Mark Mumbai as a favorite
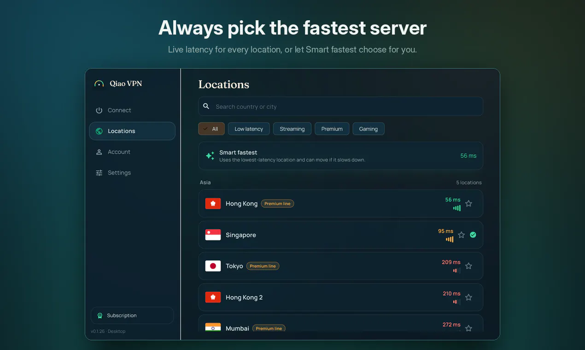The height and width of the screenshot is (350, 585). pos(468,328)
